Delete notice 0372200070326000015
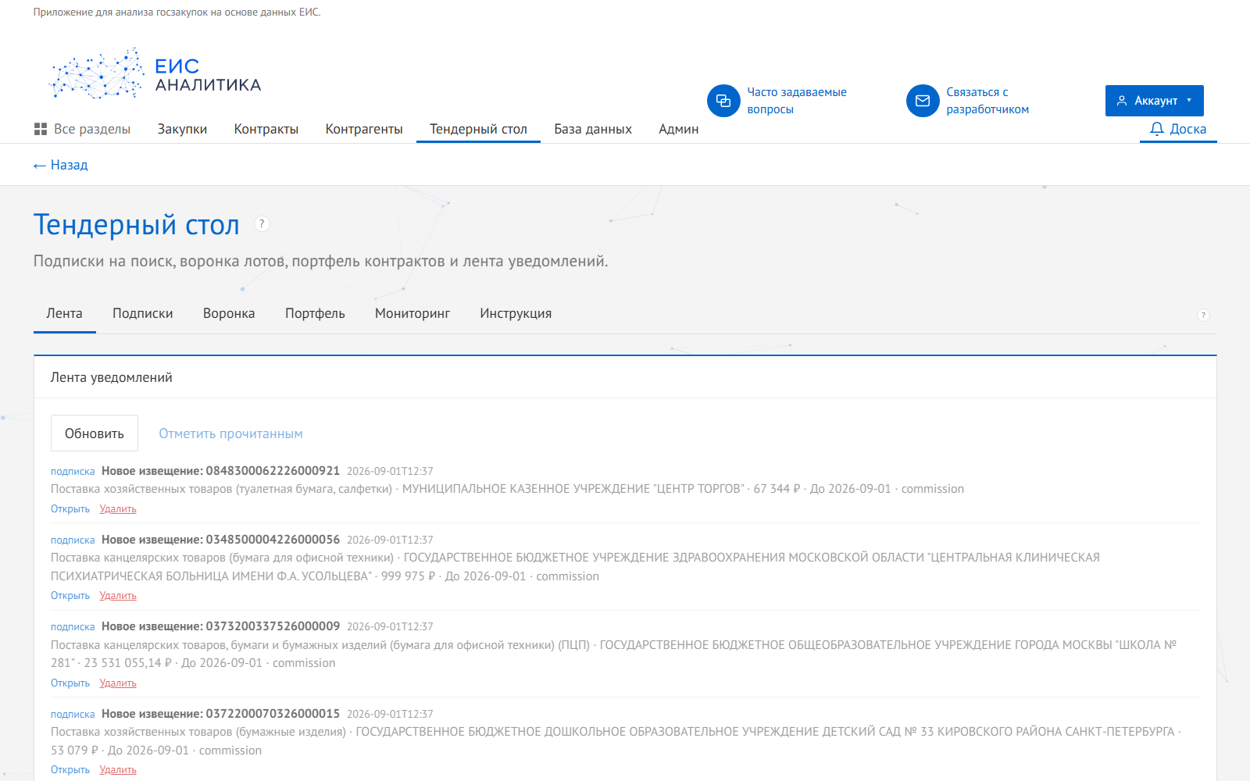Screen dimensions: 1250x781 point(118,770)
